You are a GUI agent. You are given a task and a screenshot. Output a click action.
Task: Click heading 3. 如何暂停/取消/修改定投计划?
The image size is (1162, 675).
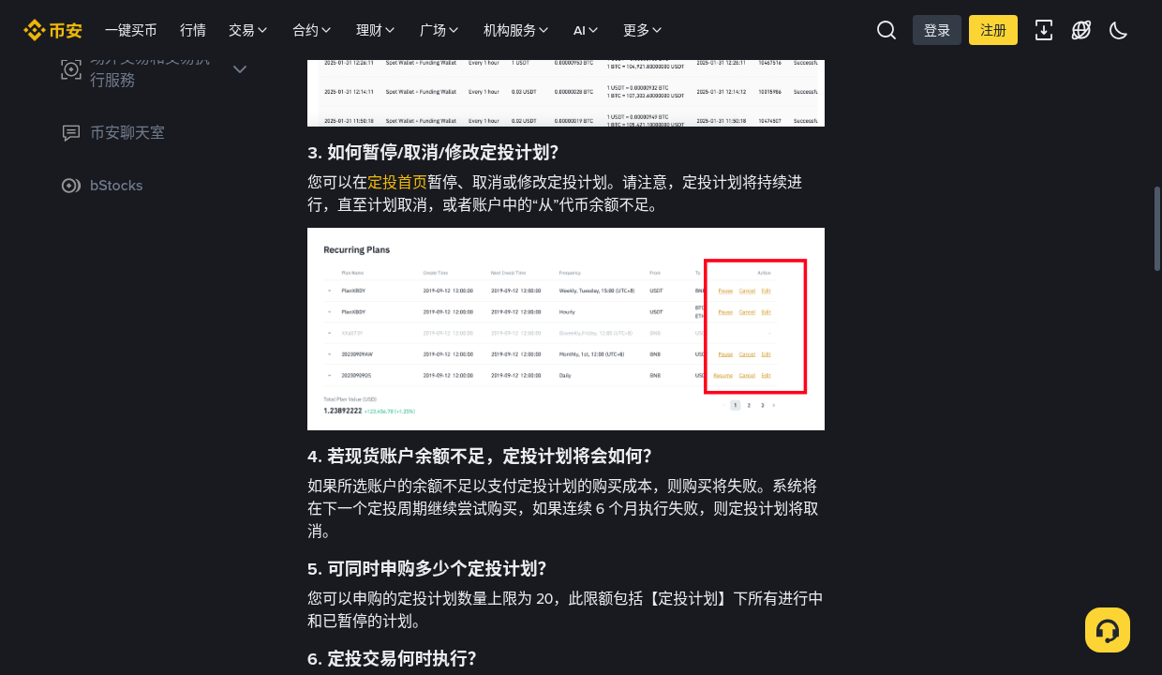[433, 152]
